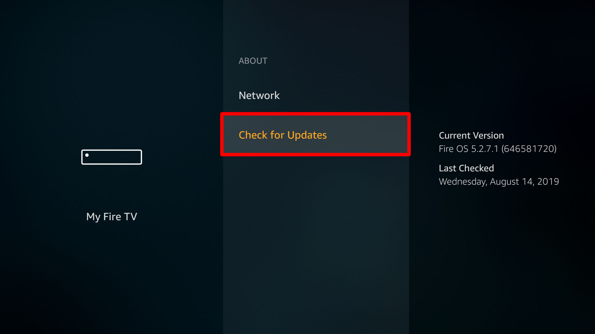The image size is (595, 334).
Task: Click the blank middle panel area below updates
Action: 316,244
